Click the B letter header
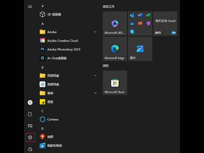This screenshot has width=204, height=153. tap(42, 67)
